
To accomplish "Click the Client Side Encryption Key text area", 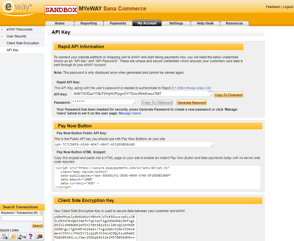I will 95,227.
